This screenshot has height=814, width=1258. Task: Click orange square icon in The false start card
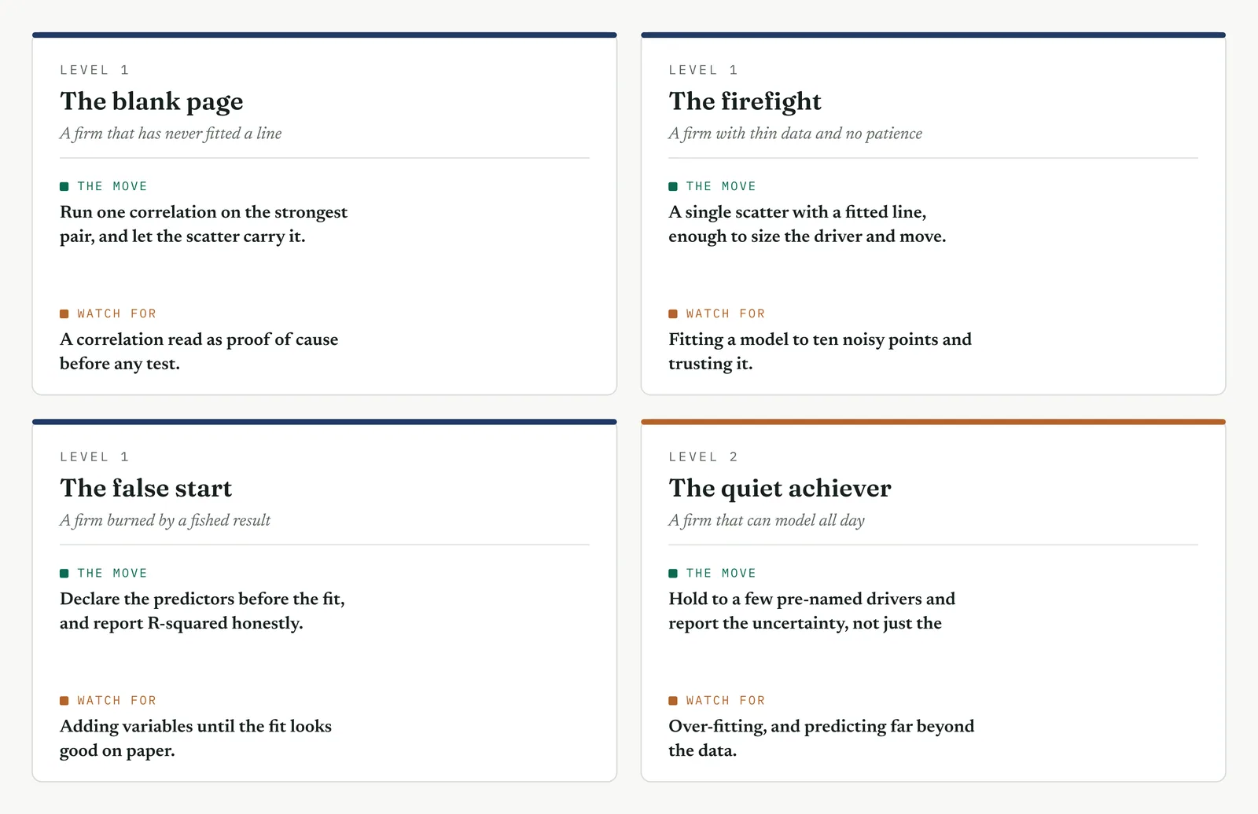(64, 700)
